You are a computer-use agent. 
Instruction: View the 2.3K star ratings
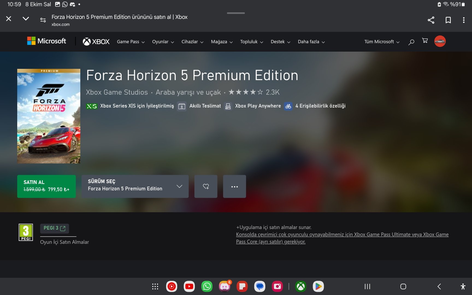[254, 92]
